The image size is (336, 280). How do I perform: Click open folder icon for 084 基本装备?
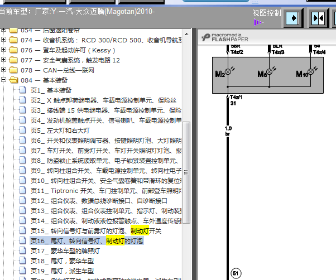(14, 80)
